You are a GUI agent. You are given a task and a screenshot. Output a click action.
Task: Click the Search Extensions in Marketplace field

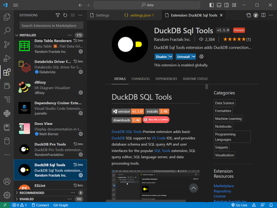coord(51,25)
